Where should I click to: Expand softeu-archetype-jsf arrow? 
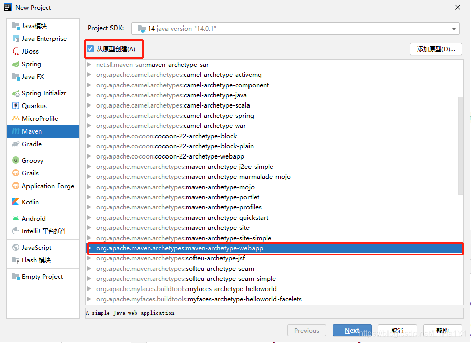[x=89, y=258]
